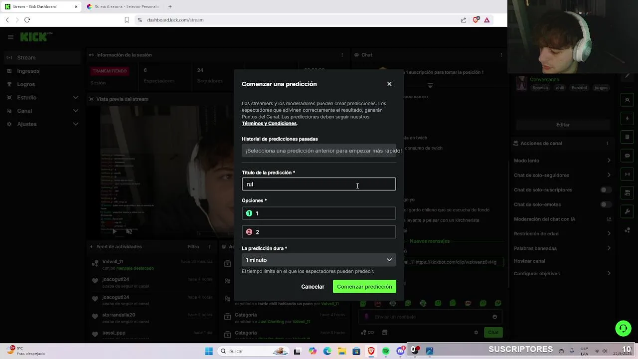Open Spotify from the taskbar

386,351
